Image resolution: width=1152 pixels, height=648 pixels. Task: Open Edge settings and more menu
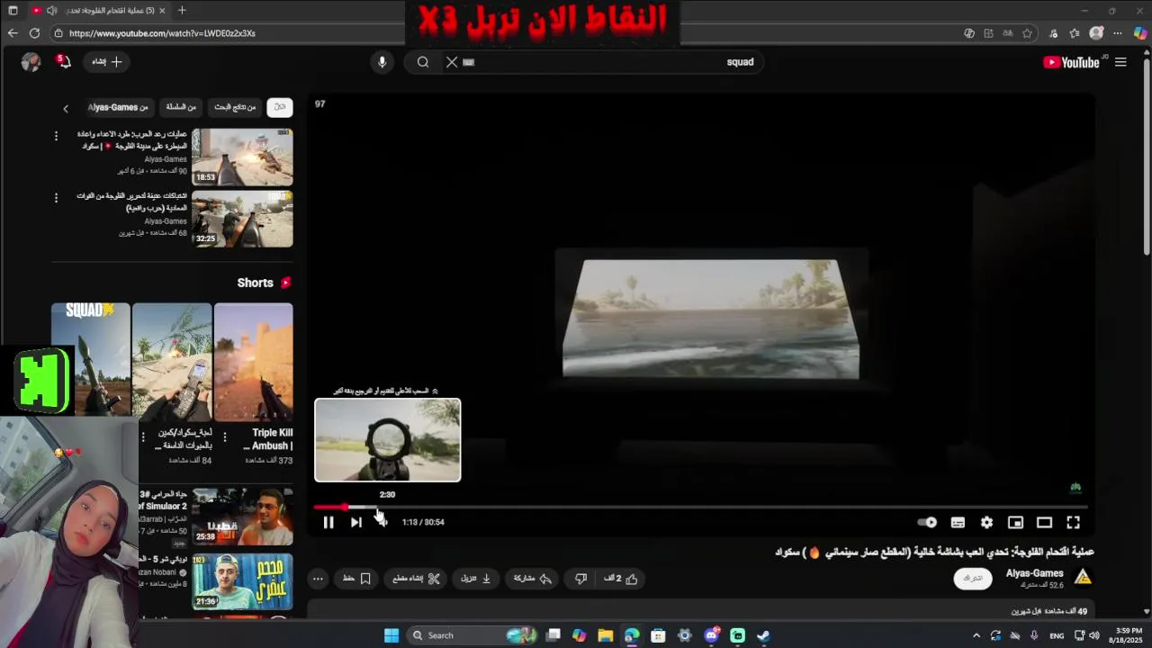click(1118, 33)
